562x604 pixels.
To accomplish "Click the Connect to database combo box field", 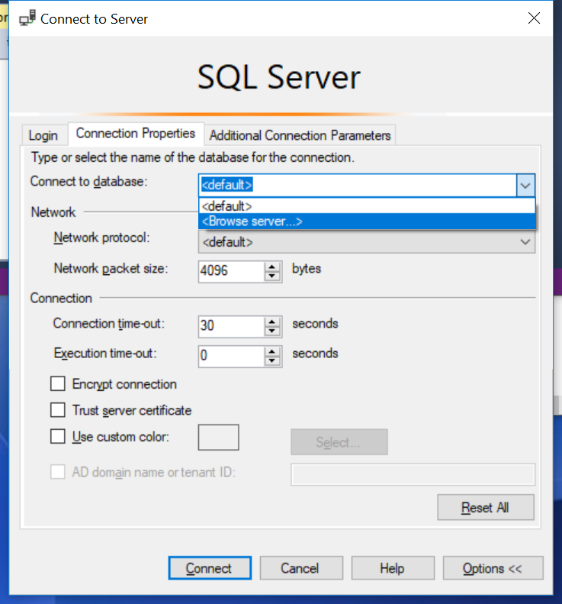I will 358,186.
